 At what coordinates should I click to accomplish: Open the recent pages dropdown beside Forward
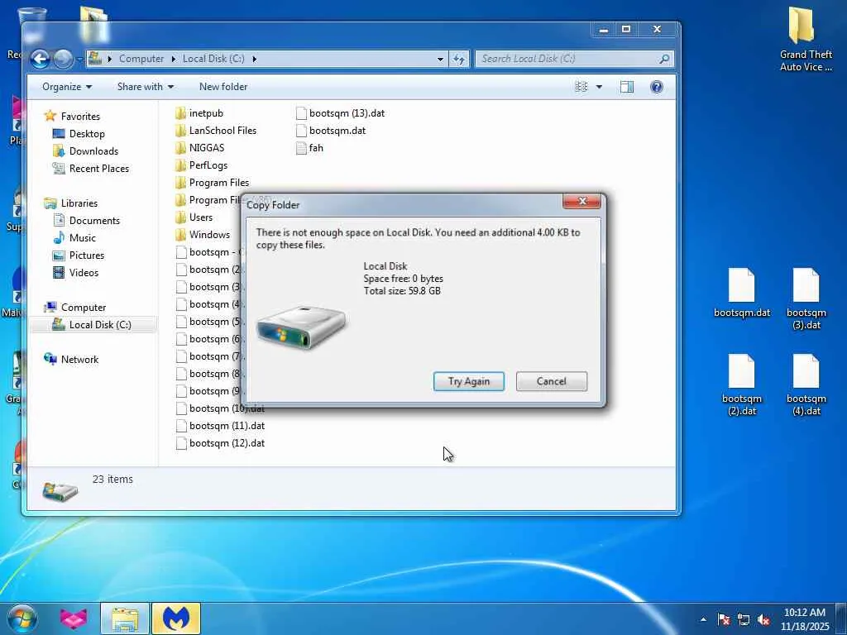click(79, 59)
